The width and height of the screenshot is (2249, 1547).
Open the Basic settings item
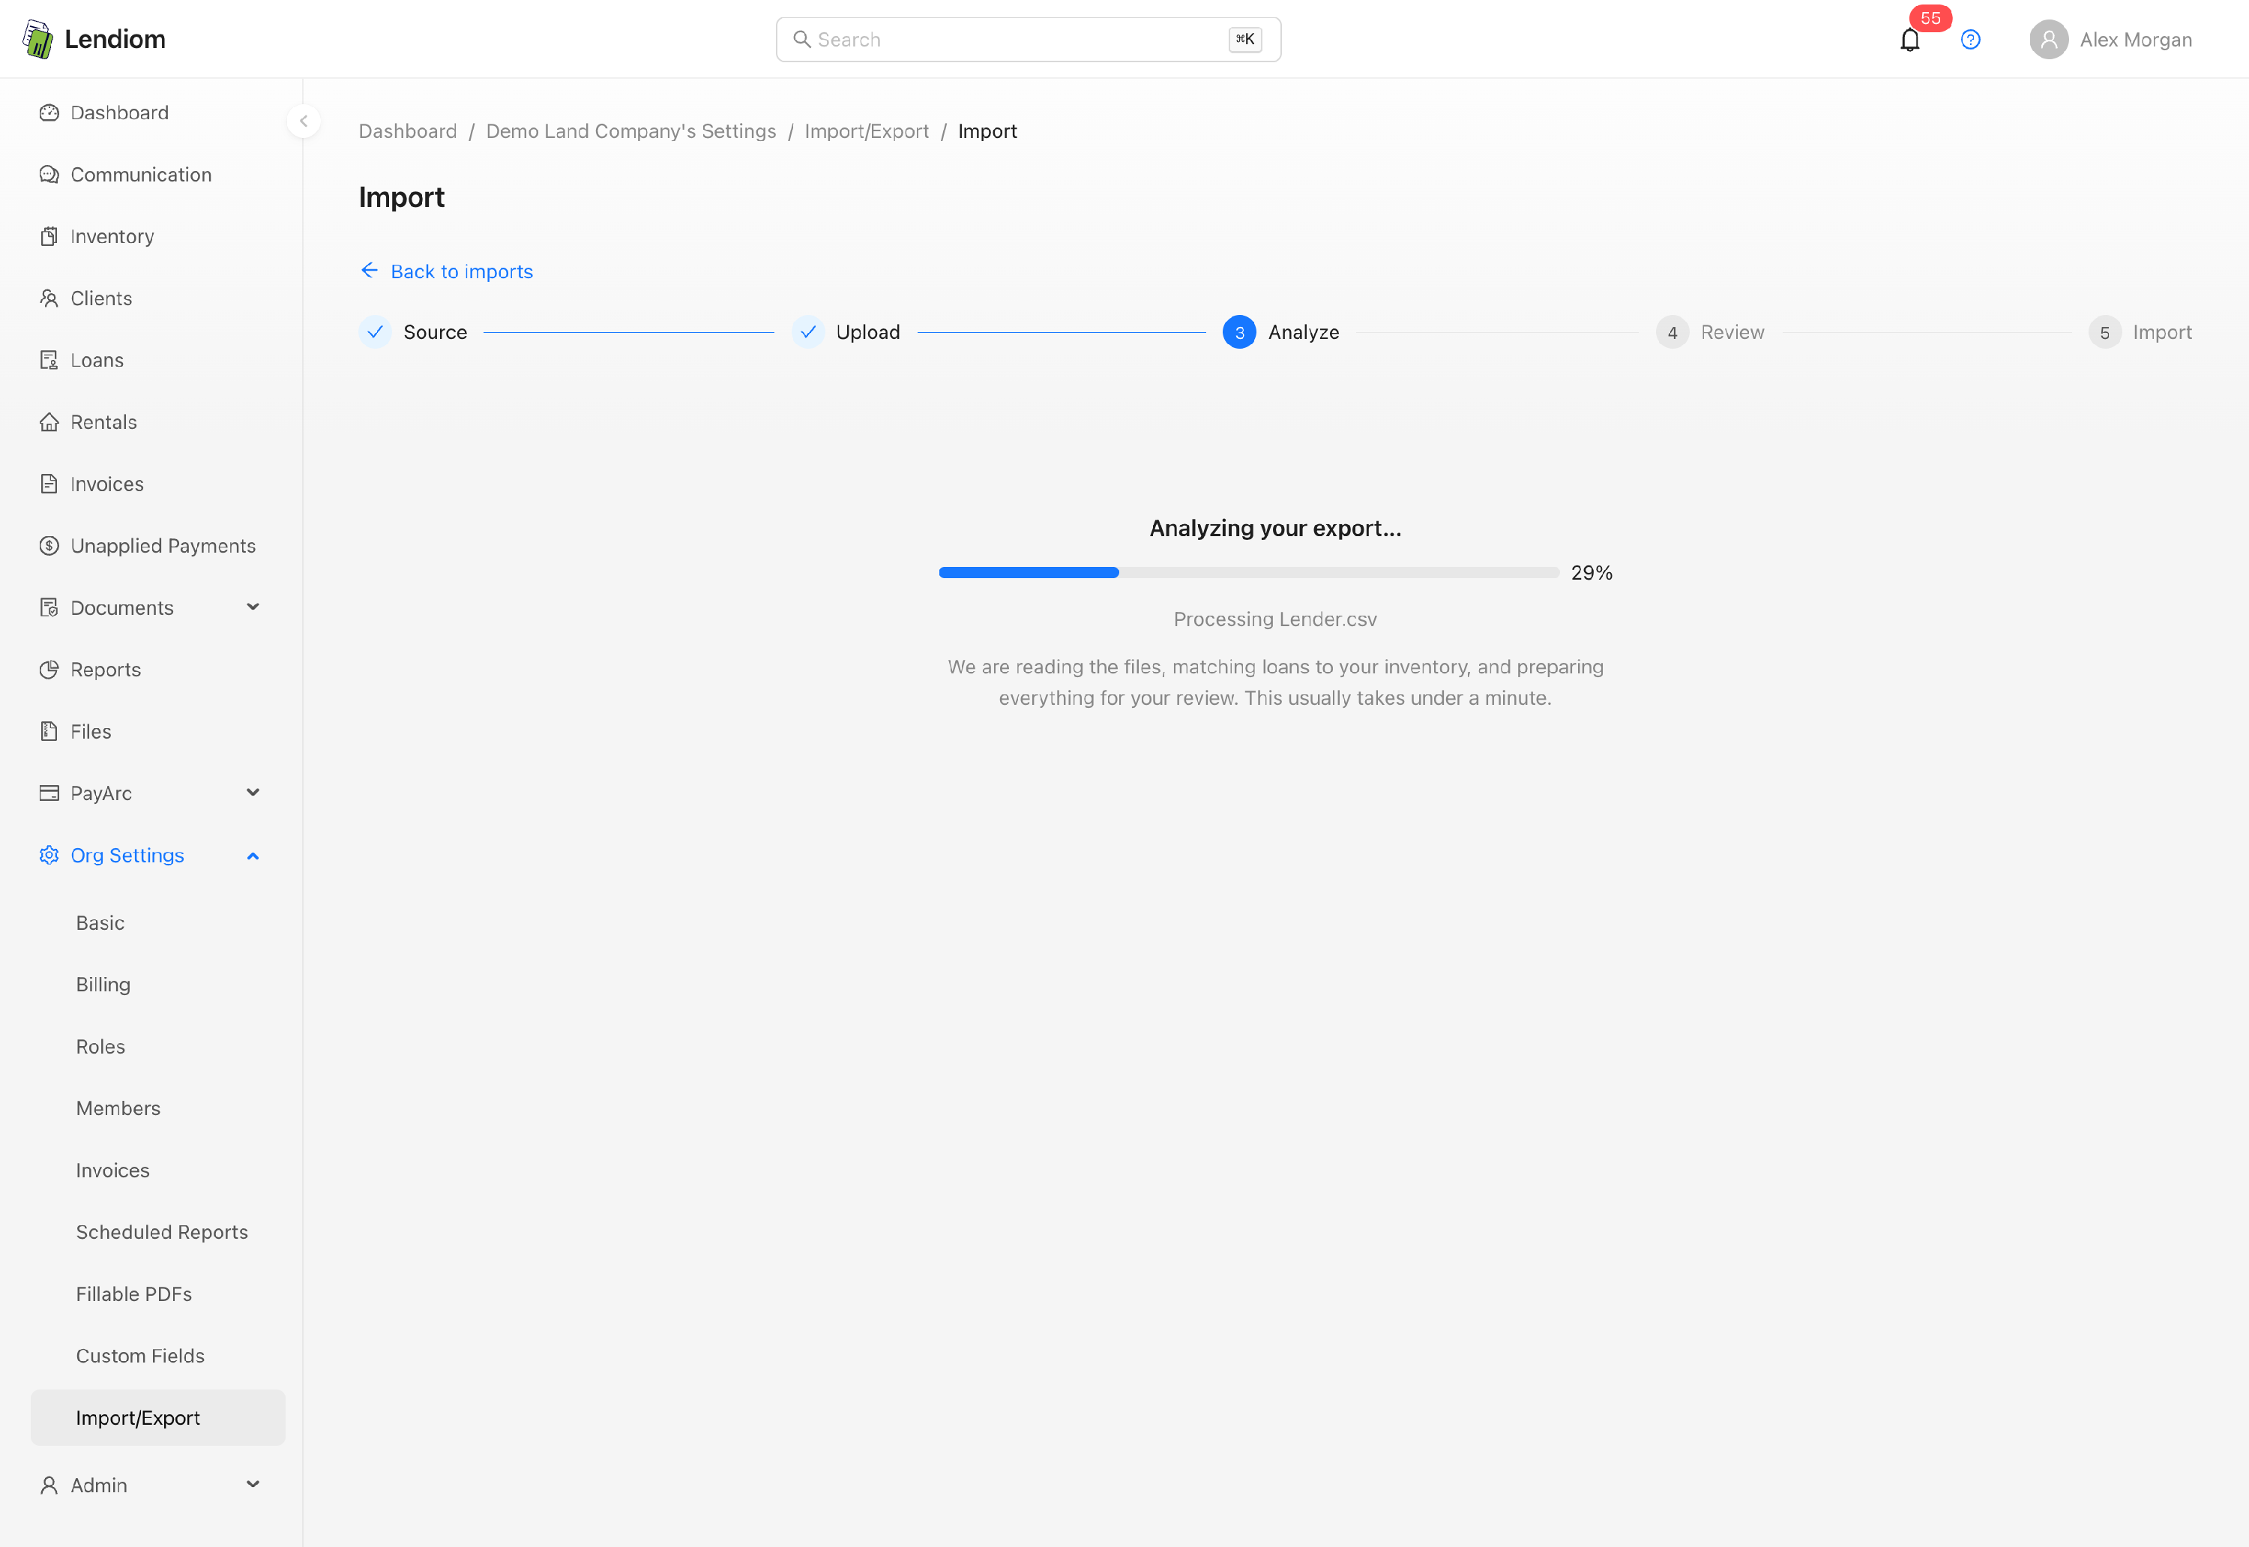pyautogui.click(x=158, y=923)
